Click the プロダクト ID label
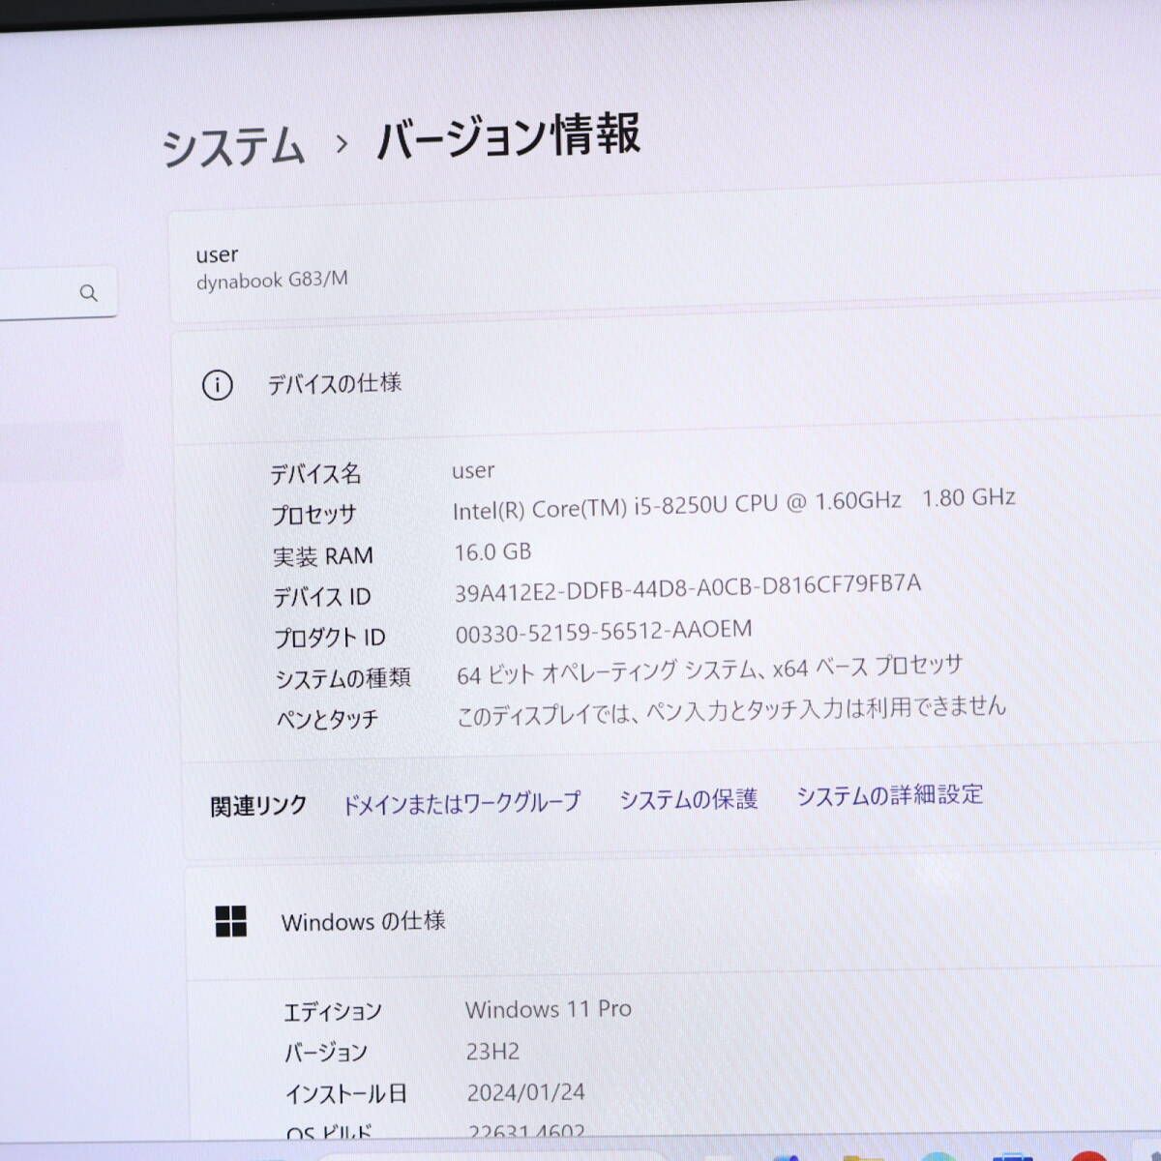 pos(329,638)
